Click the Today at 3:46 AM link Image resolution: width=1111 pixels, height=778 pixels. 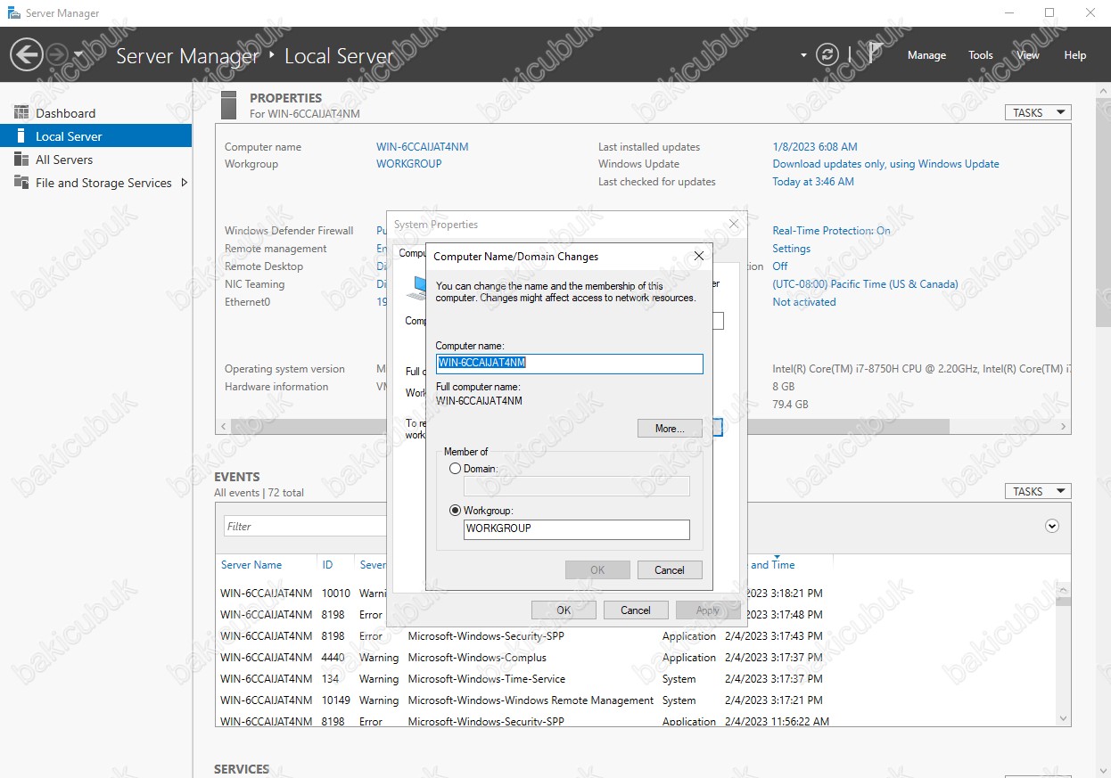coord(813,182)
